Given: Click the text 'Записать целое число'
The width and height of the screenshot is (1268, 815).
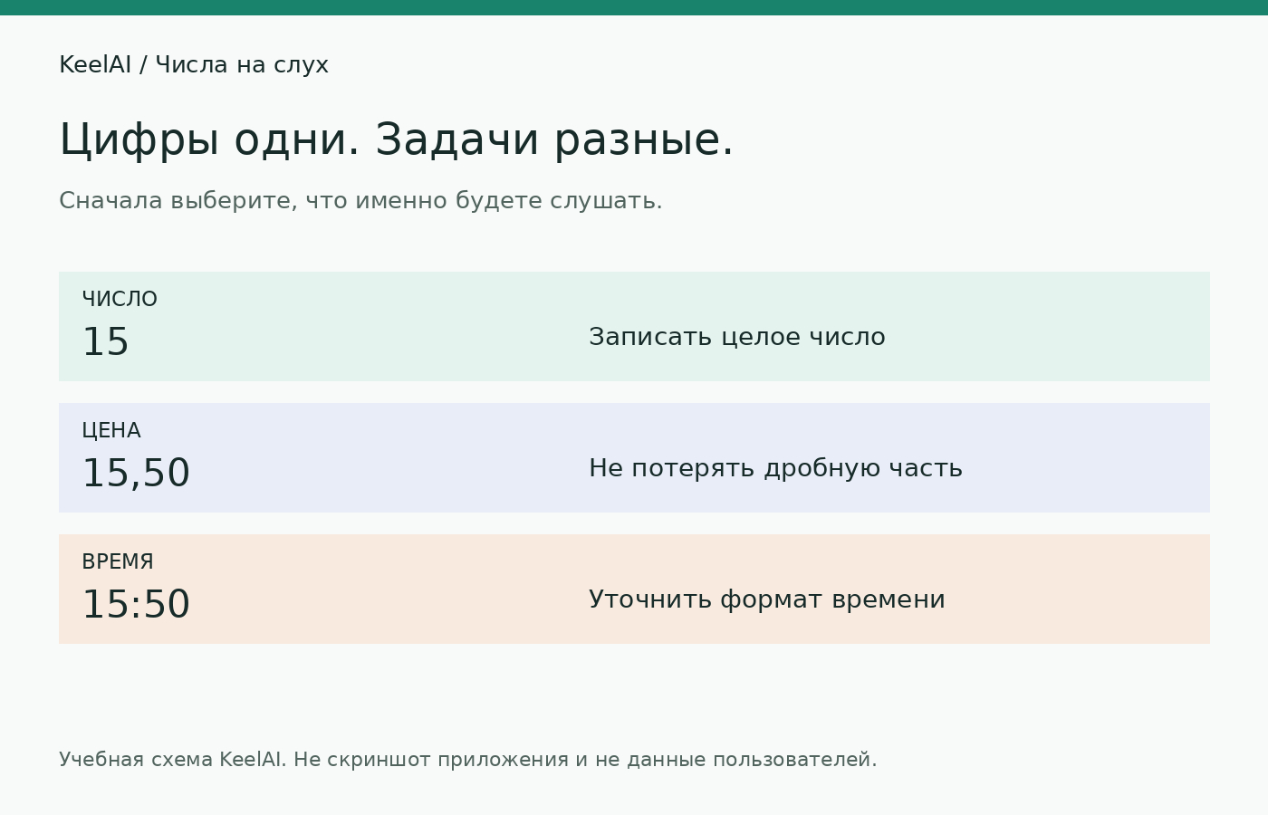Looking at the screenshot, I should (737, 337).
